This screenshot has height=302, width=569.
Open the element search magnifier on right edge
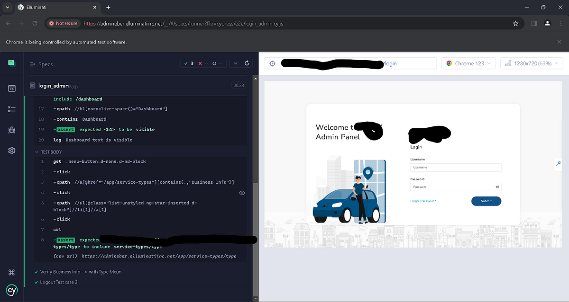tap(558, 163)
